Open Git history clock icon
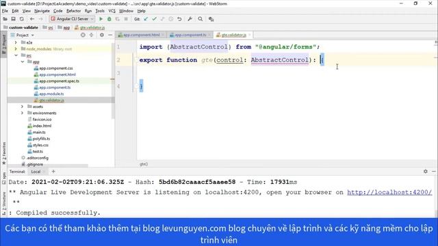 tap(171, 19)
